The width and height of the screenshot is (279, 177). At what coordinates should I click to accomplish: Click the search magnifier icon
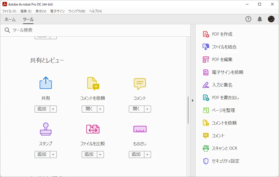[7, 30]
